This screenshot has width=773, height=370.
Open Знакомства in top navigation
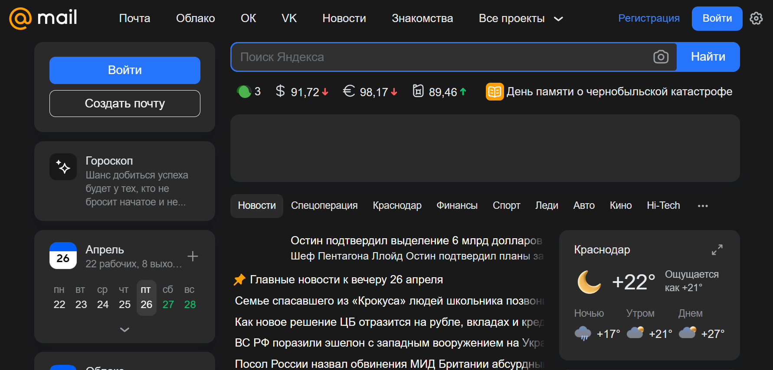(x=422, y=18)
